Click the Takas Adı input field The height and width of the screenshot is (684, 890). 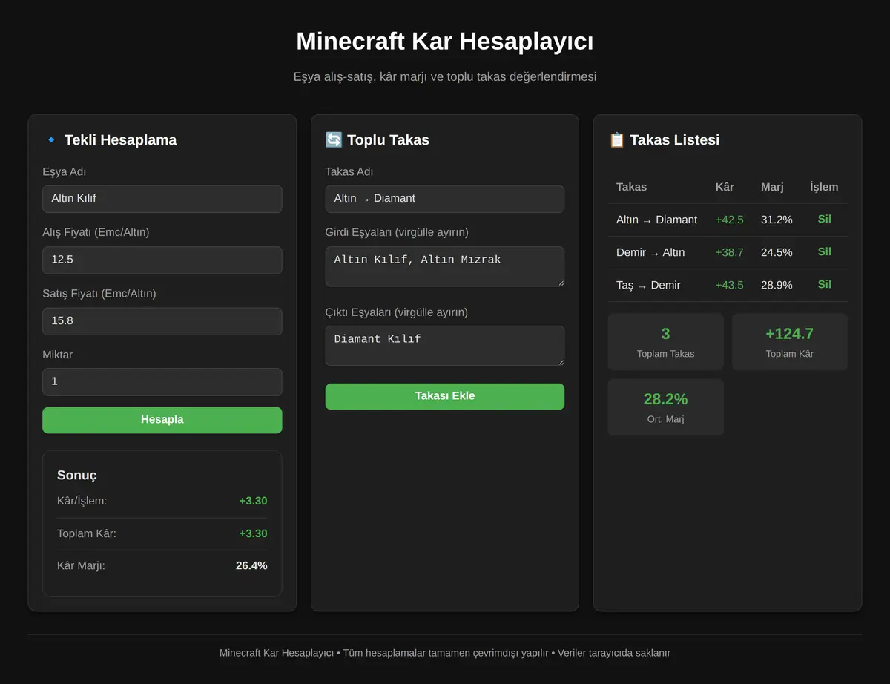(x=444, y=199)
